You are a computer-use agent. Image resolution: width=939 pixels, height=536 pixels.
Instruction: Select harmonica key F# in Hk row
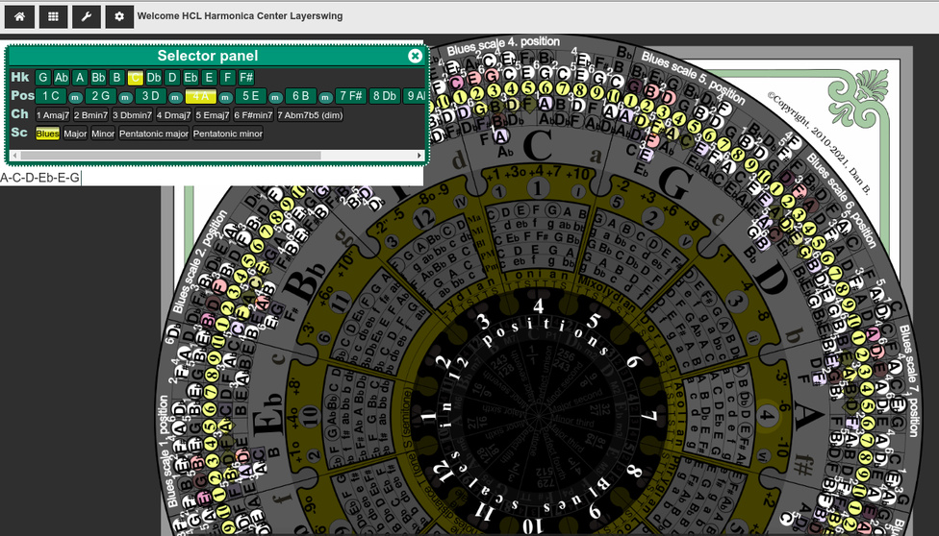246,78
